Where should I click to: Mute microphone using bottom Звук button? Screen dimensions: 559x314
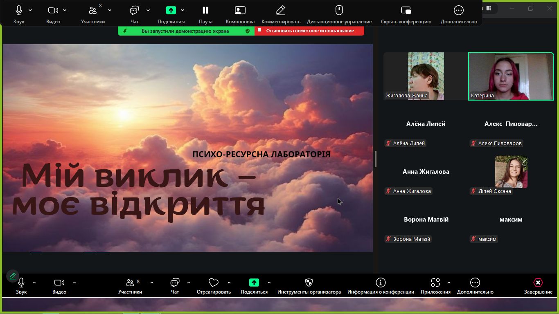21,283
